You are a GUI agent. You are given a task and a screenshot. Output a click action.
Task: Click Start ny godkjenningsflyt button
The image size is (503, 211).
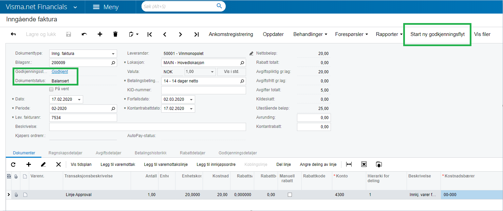(x=437, y=34)
